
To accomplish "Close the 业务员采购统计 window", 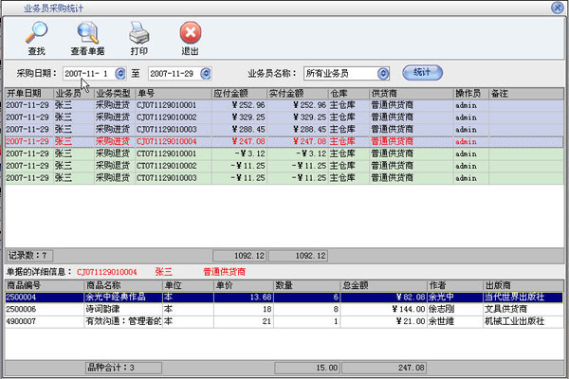I will [558, 7].
